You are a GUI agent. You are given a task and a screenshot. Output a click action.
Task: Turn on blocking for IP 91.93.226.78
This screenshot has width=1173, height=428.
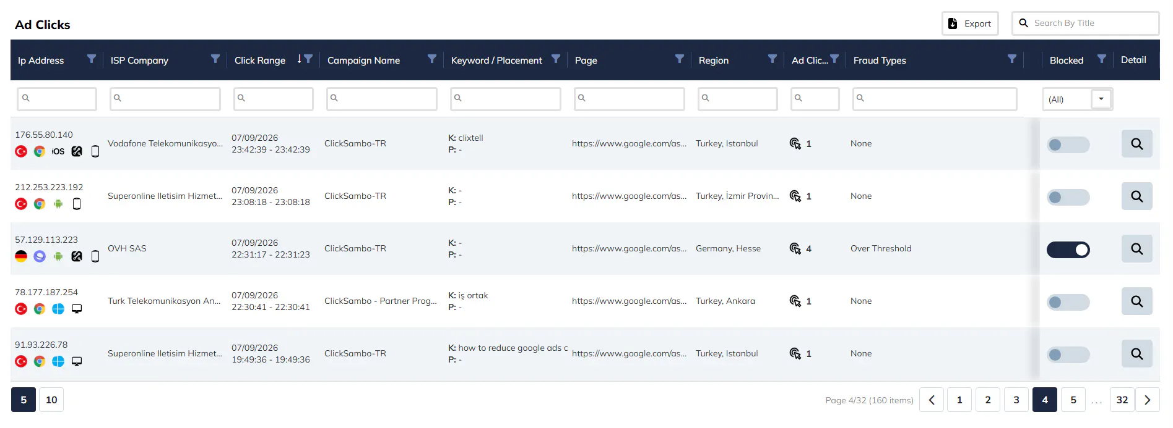pyautogui.click(x=1068, y=355)
